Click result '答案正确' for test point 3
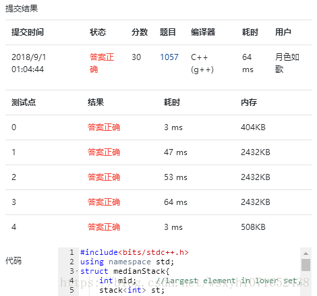The height and width of the screenshot is (296, 317). point(104,202)
